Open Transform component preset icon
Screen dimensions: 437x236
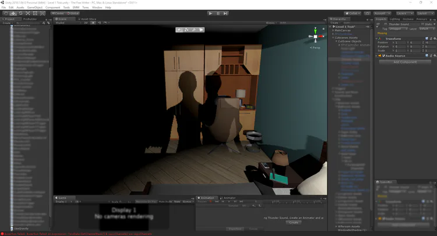431,38
